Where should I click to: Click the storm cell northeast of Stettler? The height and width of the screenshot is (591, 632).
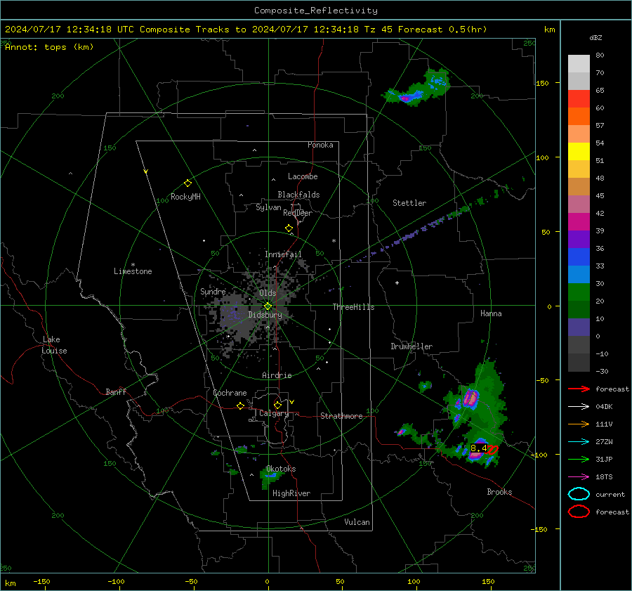(417, 88)
